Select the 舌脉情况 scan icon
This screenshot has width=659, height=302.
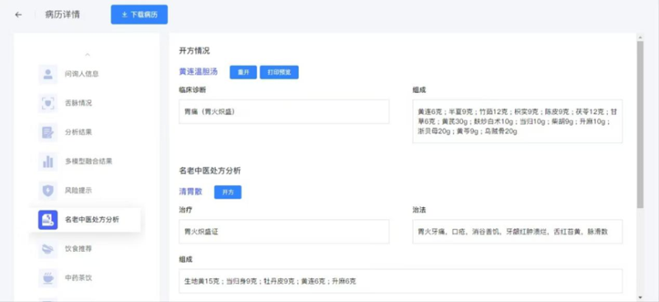pos(48,103)
